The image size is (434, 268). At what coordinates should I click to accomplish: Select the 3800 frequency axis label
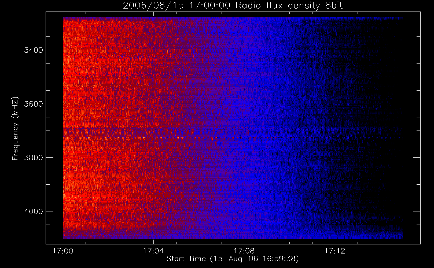34,158
